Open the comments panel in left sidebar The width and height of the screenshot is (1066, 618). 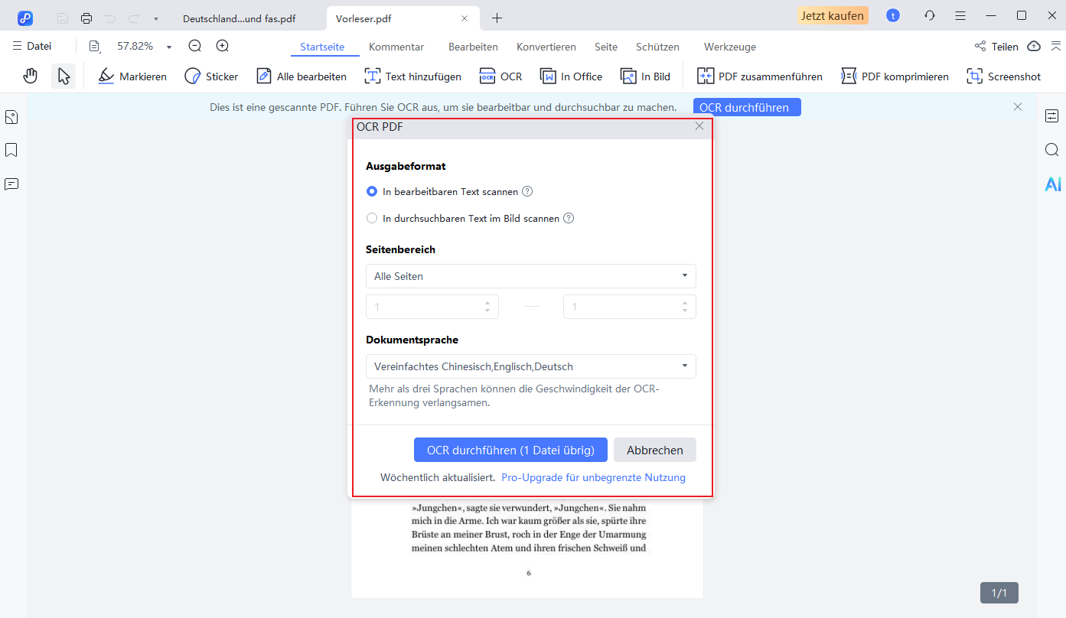pos(11,184)
